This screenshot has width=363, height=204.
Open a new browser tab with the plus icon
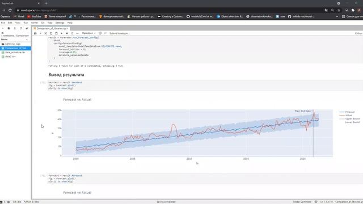(x=46, y=3)
